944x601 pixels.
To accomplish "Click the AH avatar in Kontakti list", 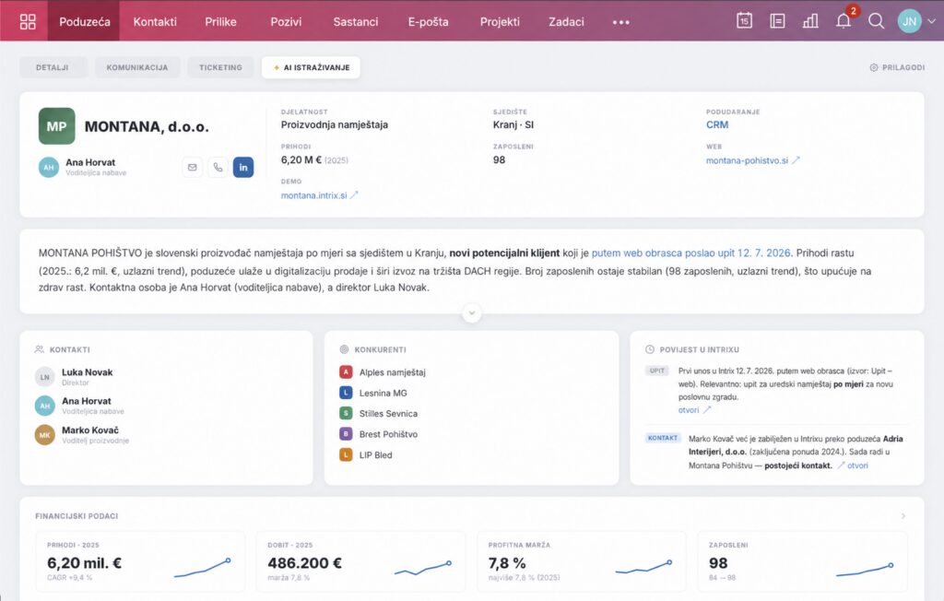I will click(44, 406).
